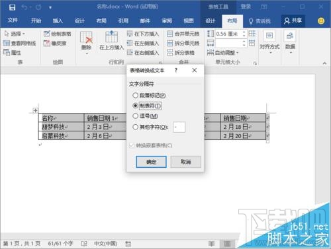Click the empty column width field

tap(228, 44)
